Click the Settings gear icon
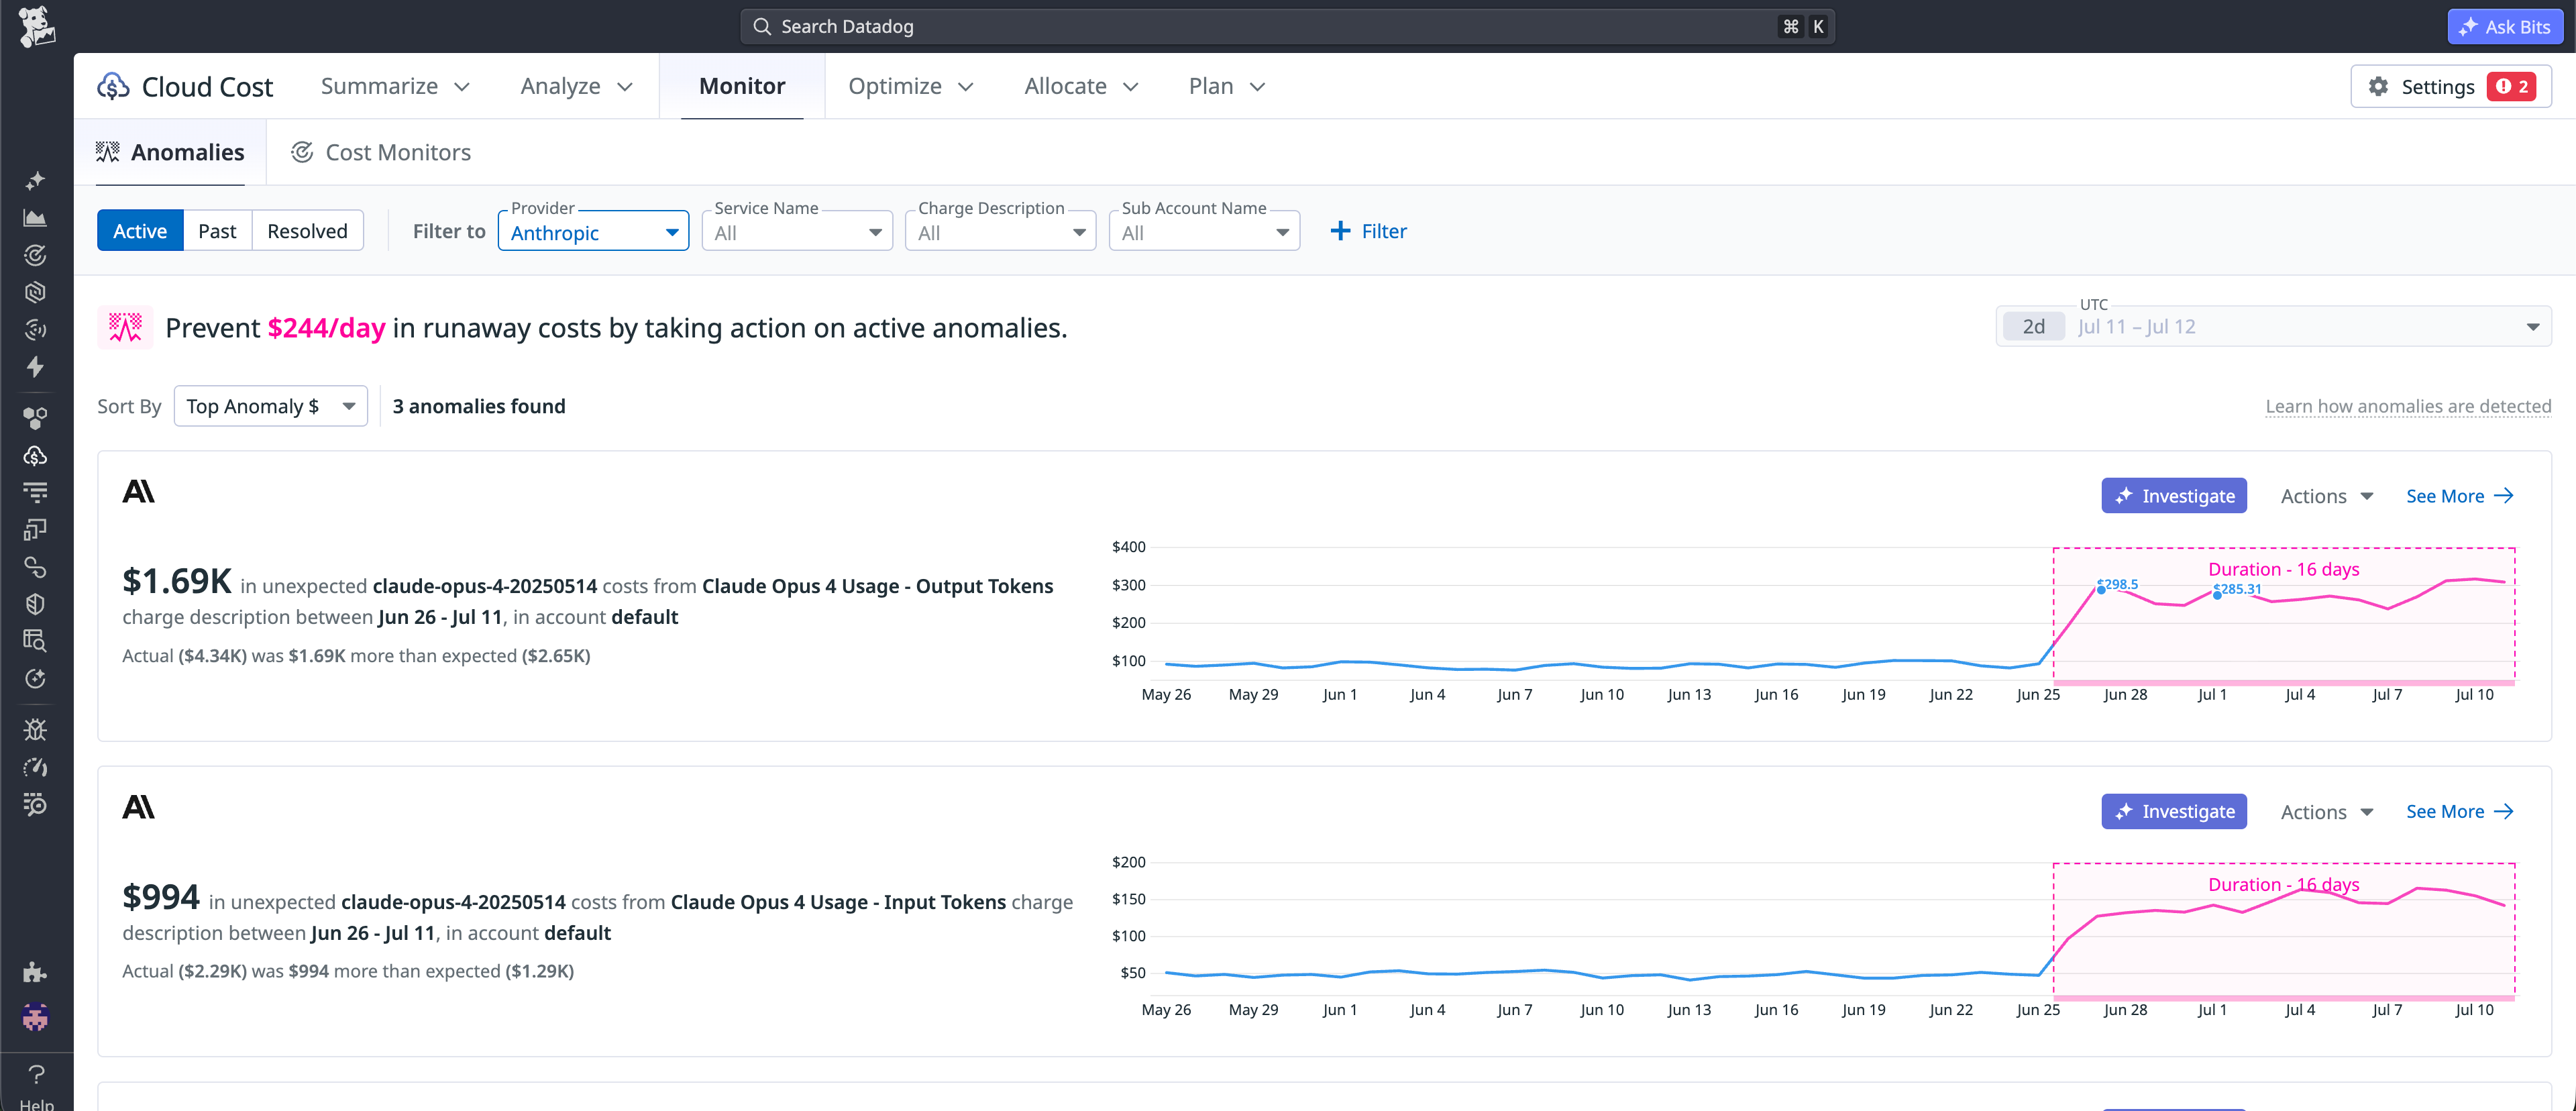This screenshot has width=2576, height=1111. 2378,87
